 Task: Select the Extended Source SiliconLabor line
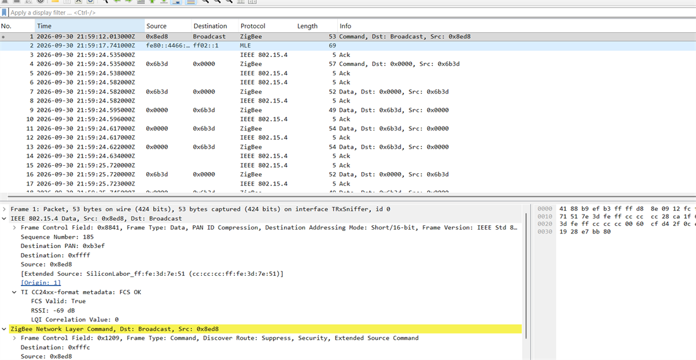pyautogui.click(x=152, y=274)
